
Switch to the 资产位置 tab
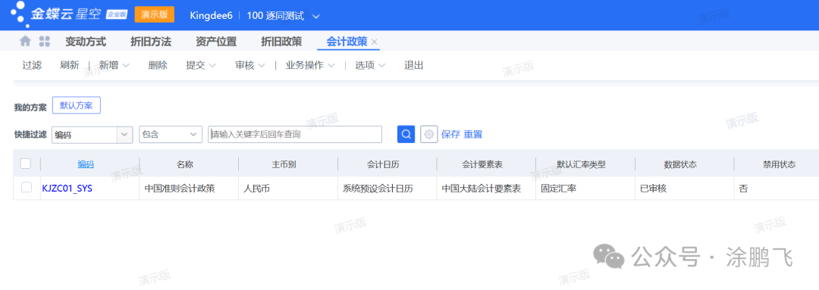(216, 42)
